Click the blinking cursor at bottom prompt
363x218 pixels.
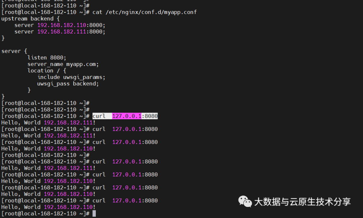tap(94, 213)
